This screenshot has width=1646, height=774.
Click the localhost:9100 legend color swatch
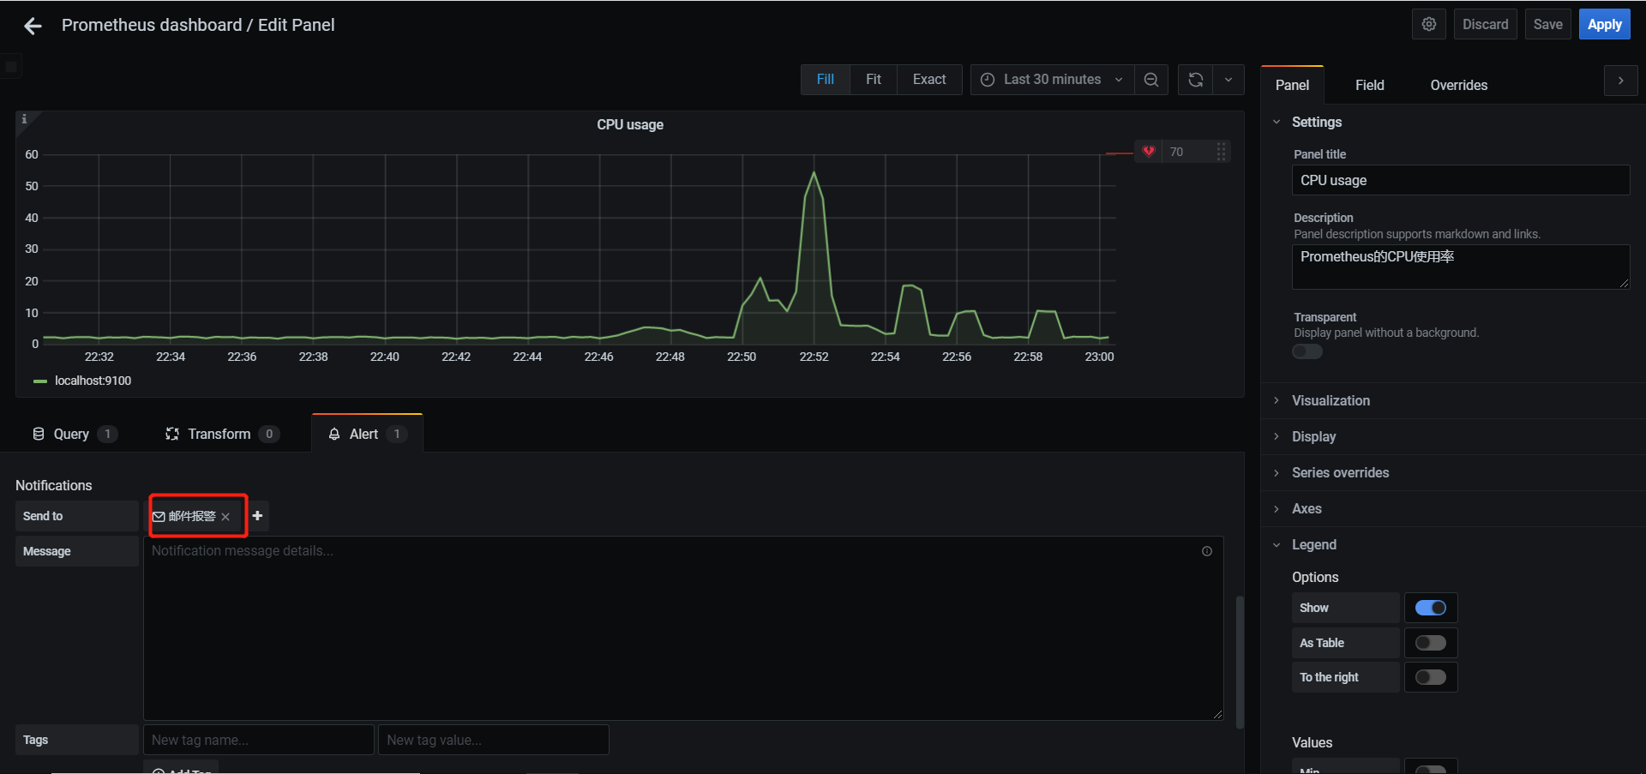[39, 381]
